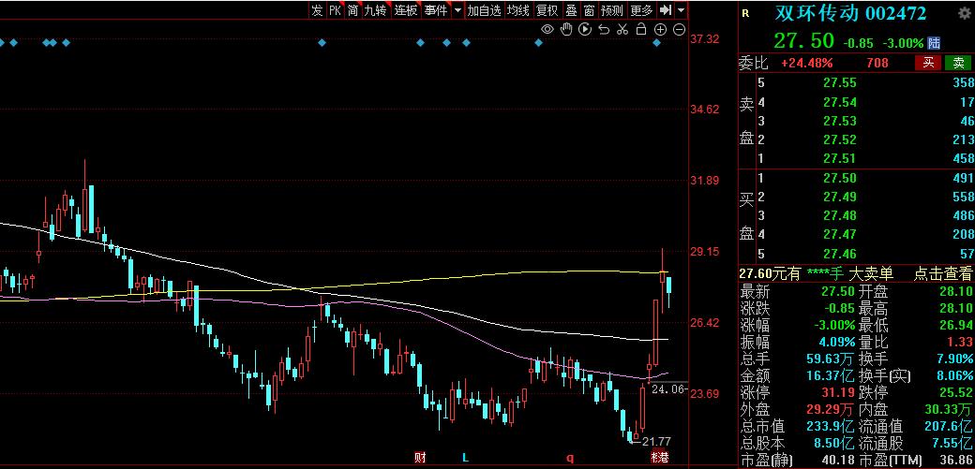Click the 金额 value 16.37亿

830,375
